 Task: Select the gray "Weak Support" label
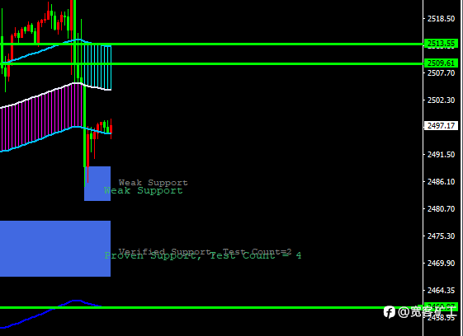(x=154, y=183)
